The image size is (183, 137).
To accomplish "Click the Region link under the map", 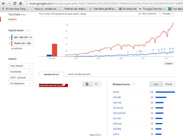I will [x=93, y=135].
